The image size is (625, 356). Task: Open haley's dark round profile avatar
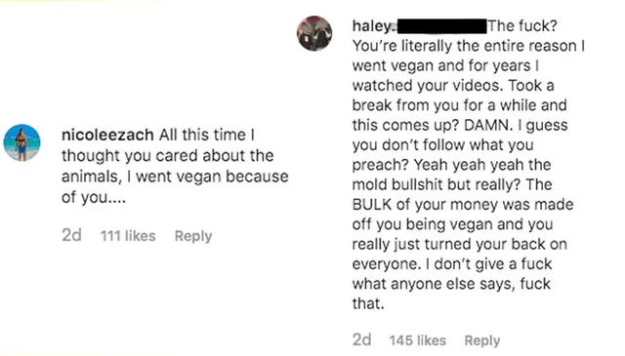click(314, 33)
